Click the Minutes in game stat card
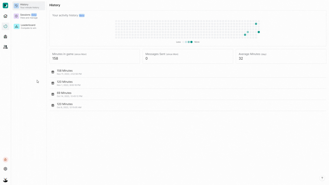Screen dimensions: 329x185 coord(94,56)
